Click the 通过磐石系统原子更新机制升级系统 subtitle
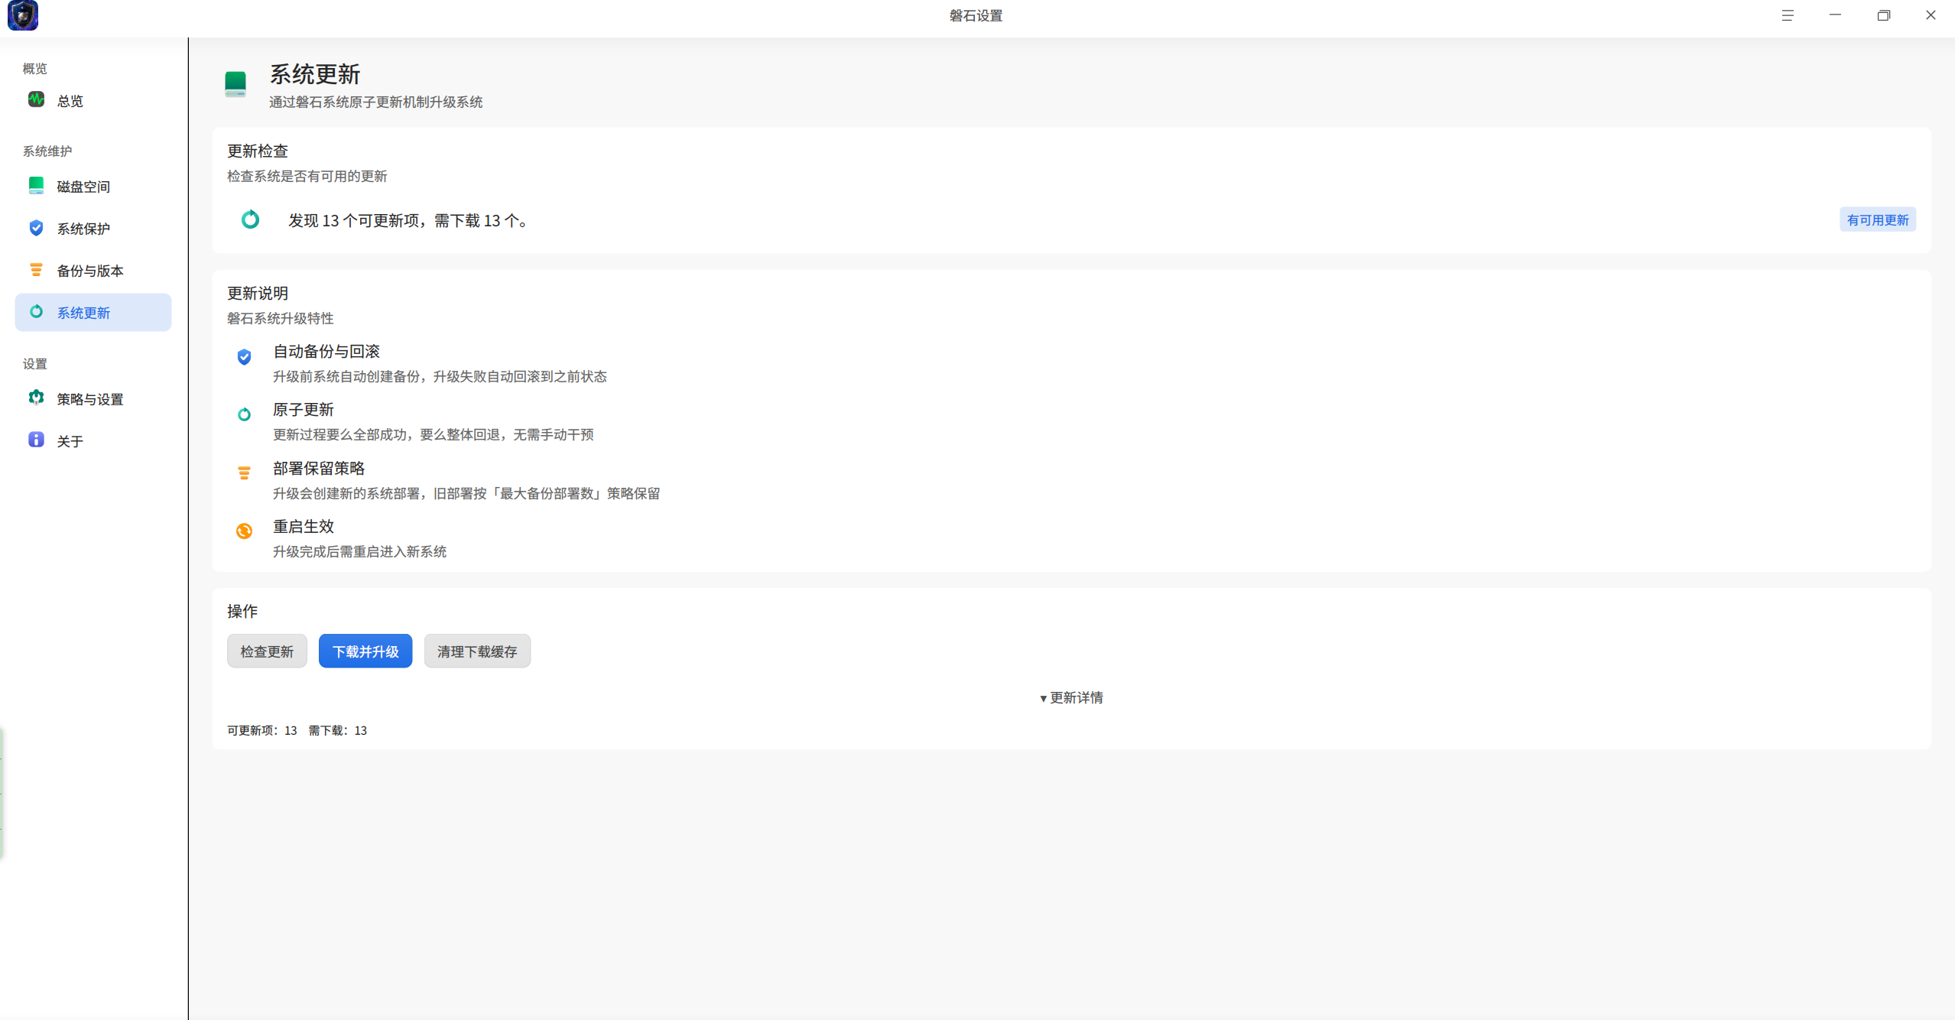Viewport: 1955px width, 1020px height. 375,102
